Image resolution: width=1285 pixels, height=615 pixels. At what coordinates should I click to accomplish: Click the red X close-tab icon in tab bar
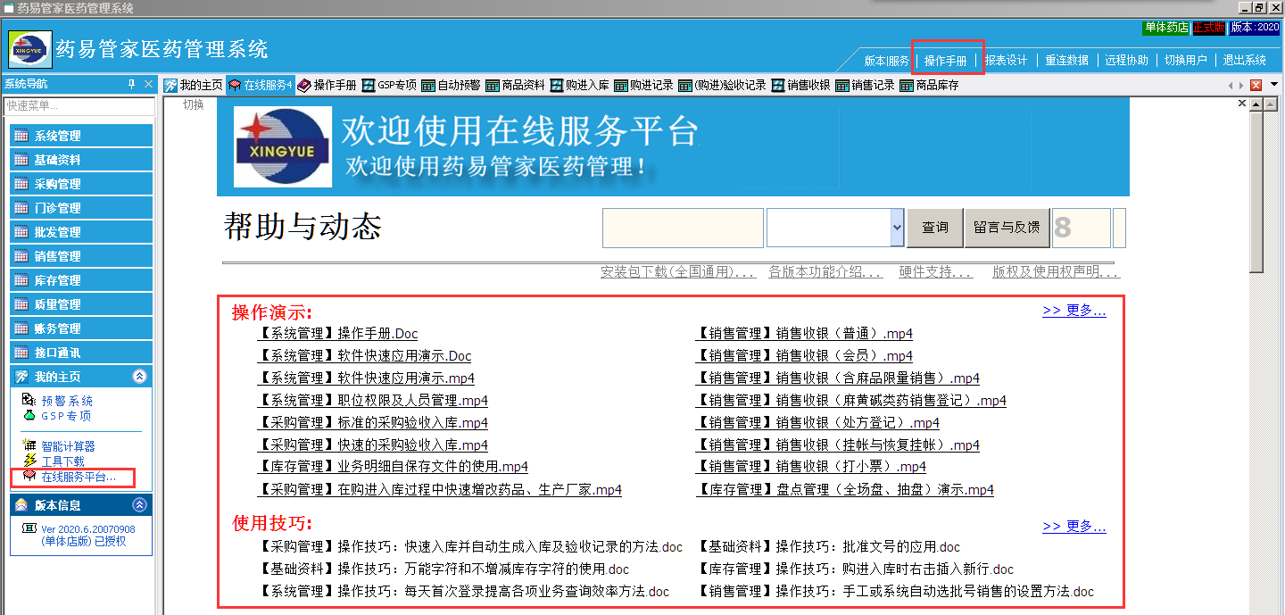[1256, 86]
